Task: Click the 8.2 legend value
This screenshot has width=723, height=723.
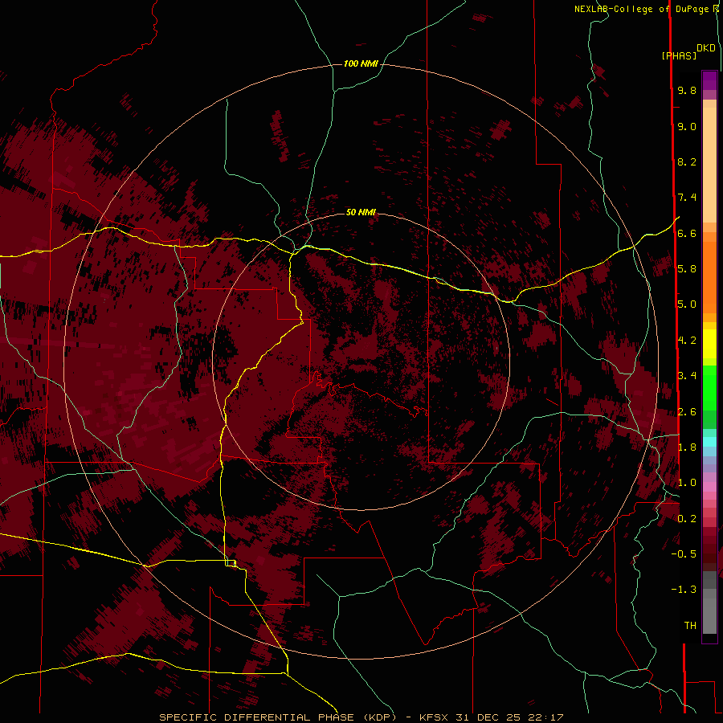Action: click(687, 161)
